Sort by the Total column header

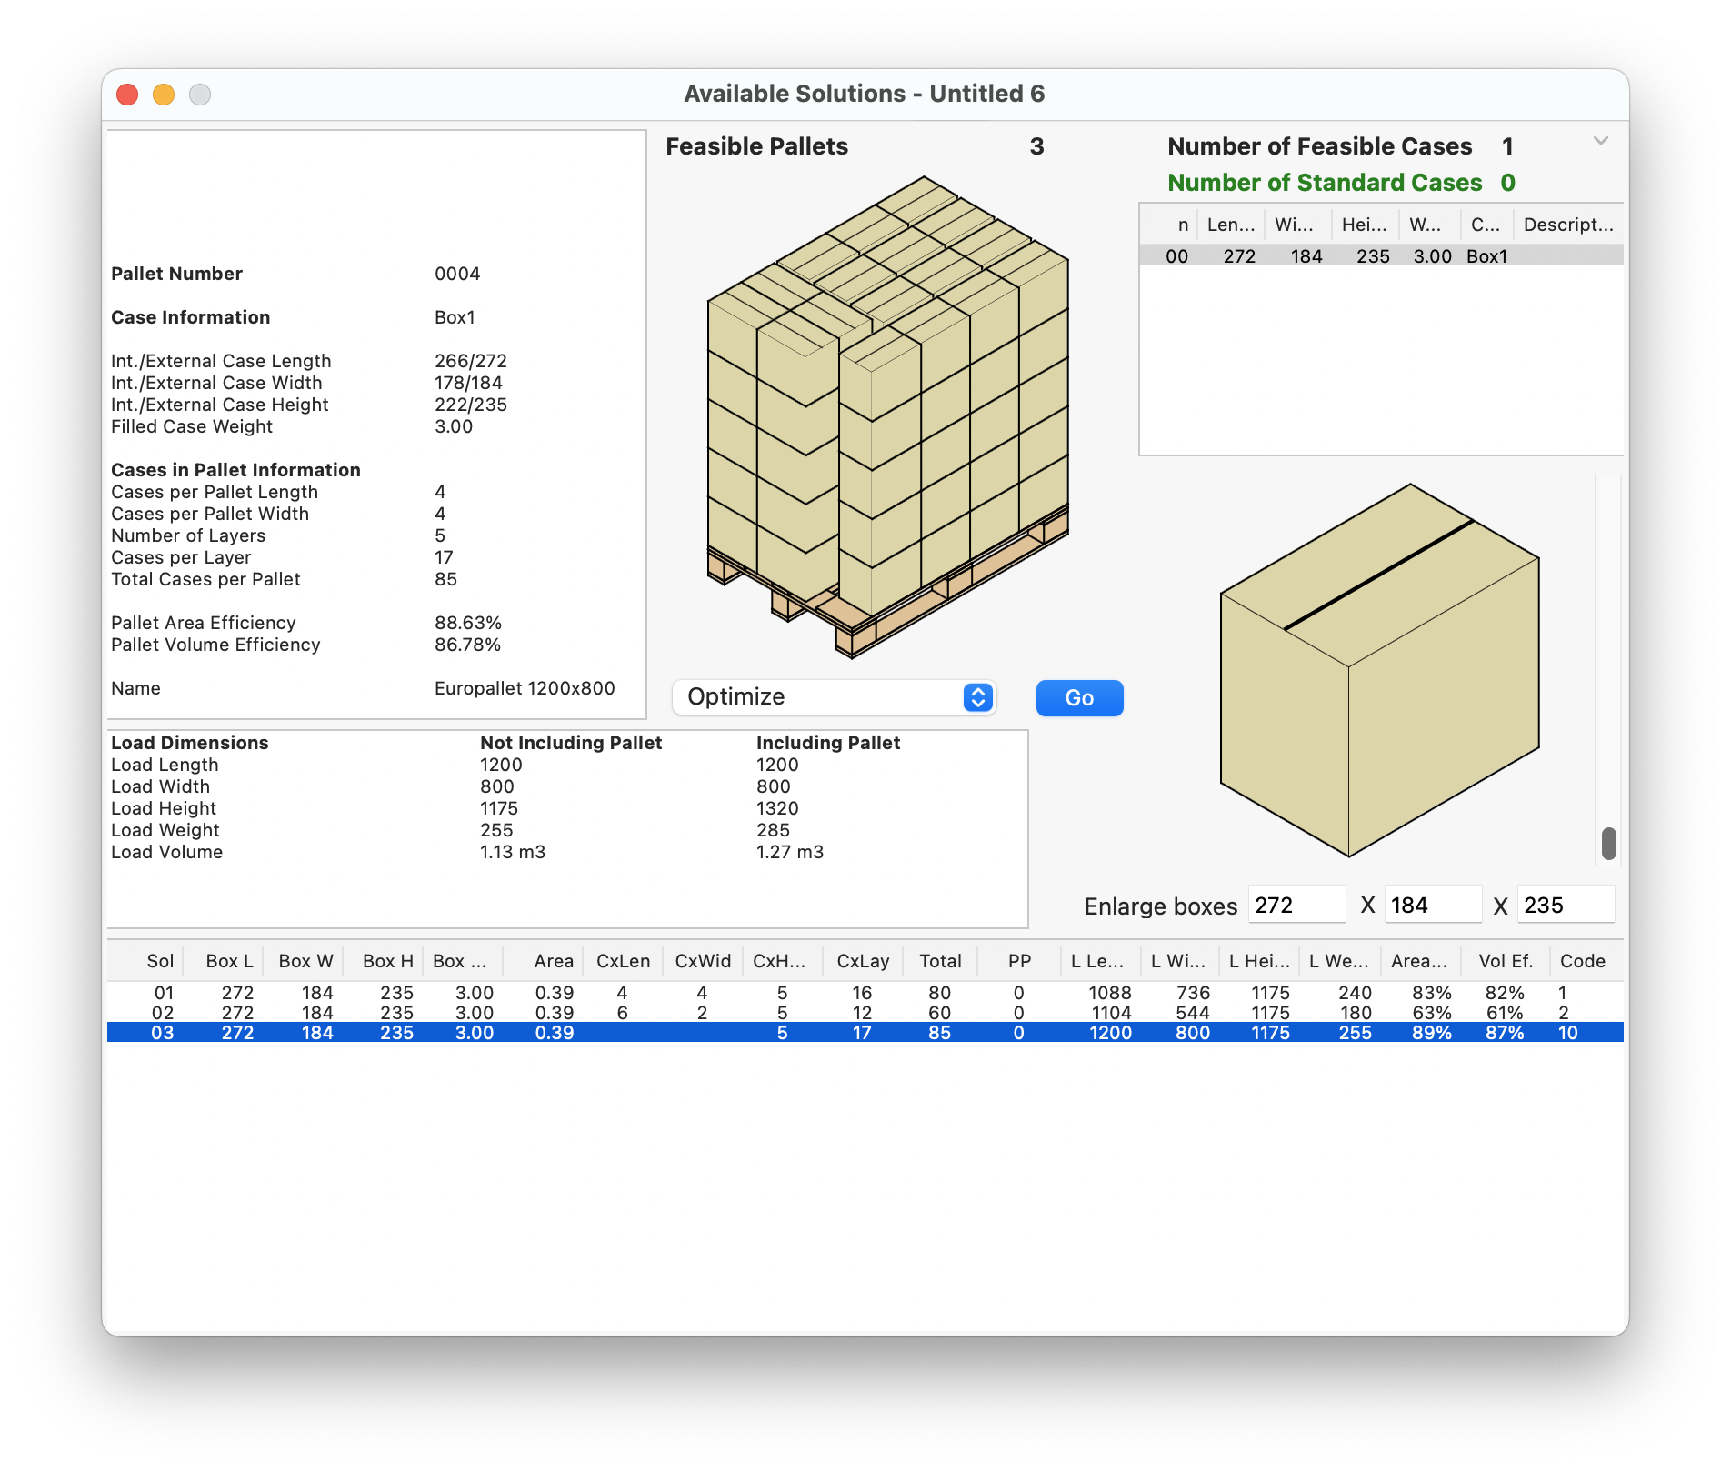click(940, 961)
